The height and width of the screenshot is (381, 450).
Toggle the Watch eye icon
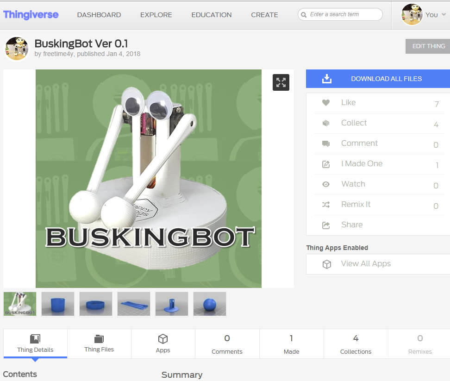point(326,184)
